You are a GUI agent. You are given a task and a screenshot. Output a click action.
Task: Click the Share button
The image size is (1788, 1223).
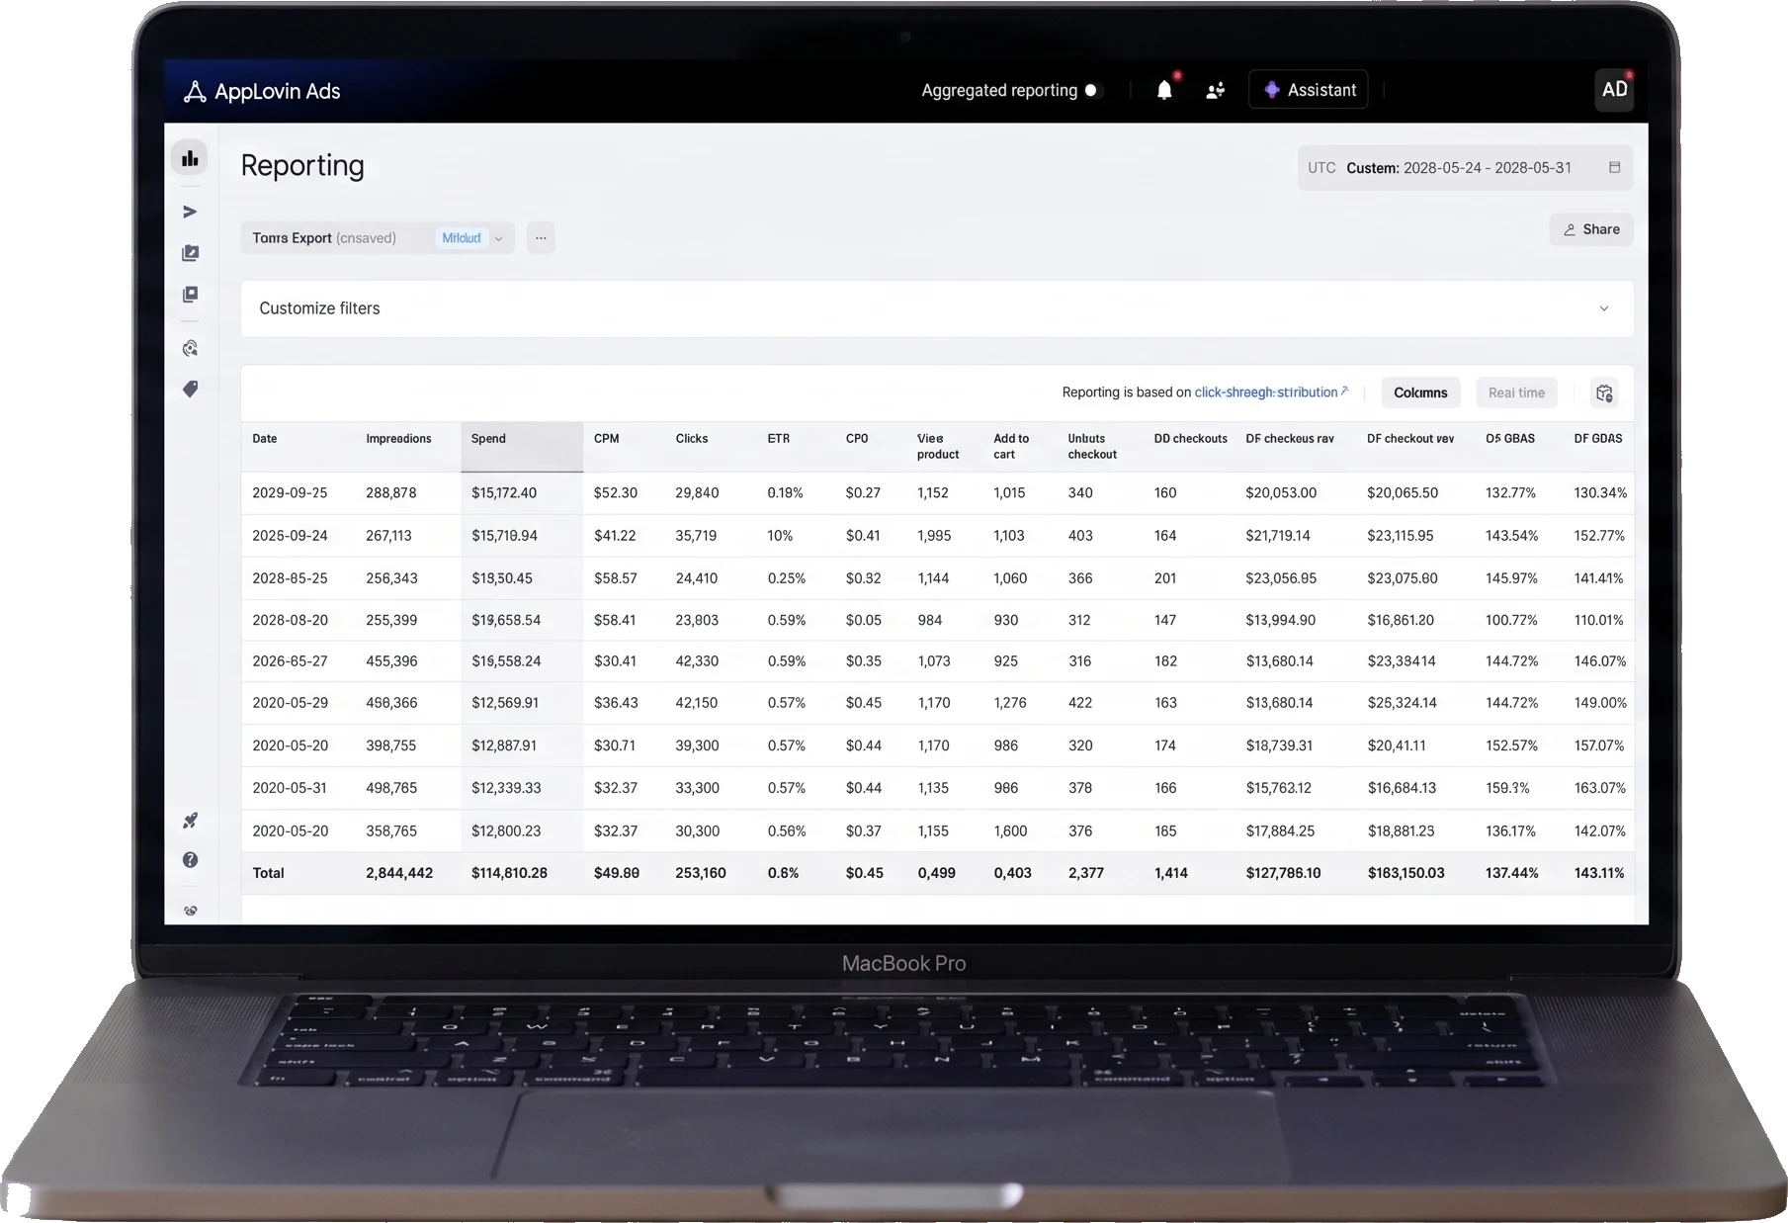click(1590, 229)
